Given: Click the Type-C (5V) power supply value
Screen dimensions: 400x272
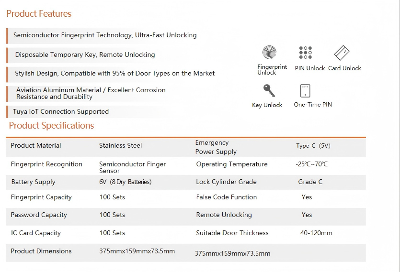Looking at the screenshot, I should 313,146.
